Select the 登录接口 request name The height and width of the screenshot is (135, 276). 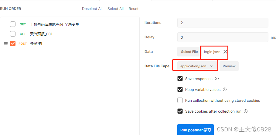point(37,43)
